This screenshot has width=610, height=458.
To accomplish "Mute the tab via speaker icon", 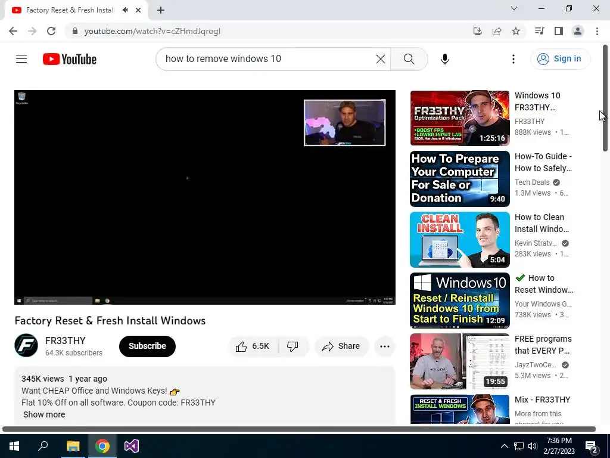I will (125, 10).
